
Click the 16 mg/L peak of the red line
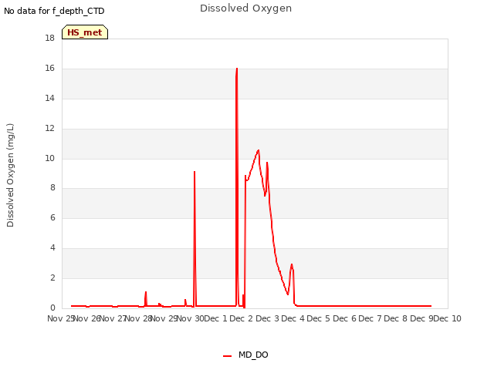click(x=237, y=69)
